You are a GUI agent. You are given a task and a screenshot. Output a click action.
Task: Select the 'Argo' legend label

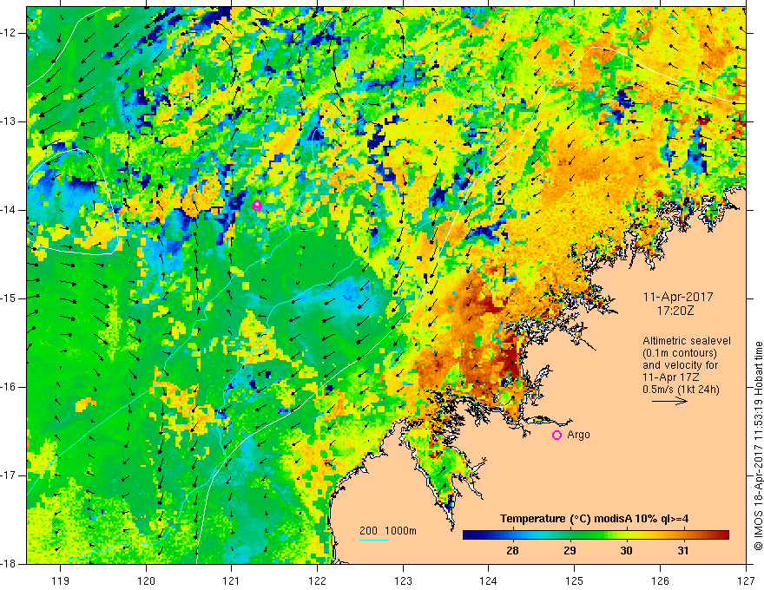[x=578, y=435]
